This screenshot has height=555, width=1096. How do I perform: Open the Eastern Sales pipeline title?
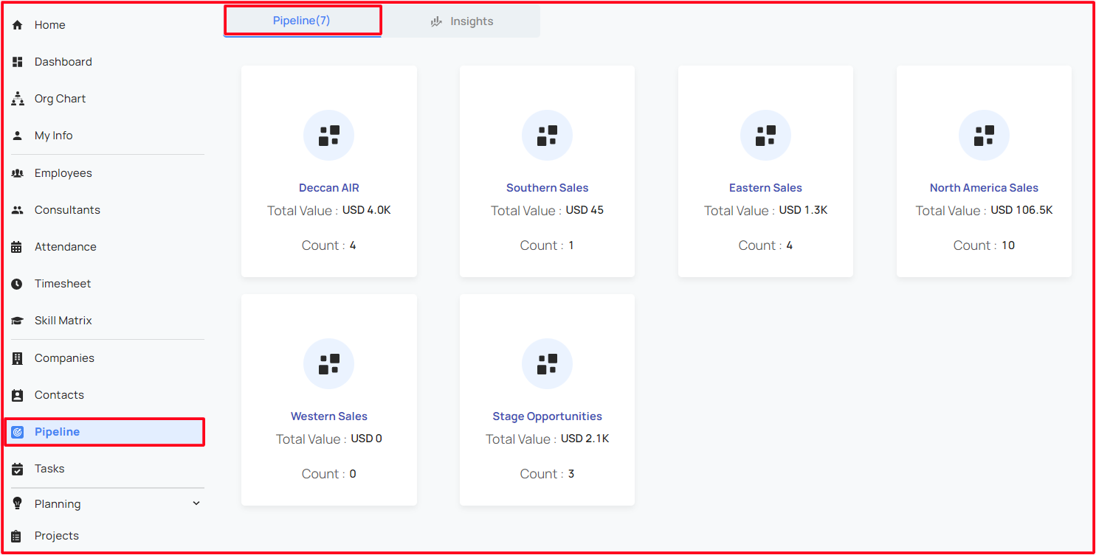(765, 188)
